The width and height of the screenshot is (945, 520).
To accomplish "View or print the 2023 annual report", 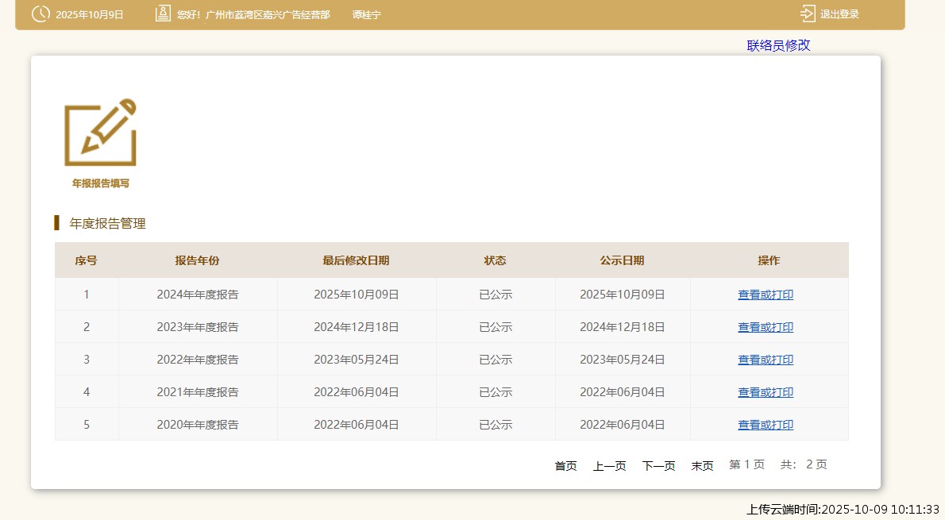I will [x=765, y=327].
